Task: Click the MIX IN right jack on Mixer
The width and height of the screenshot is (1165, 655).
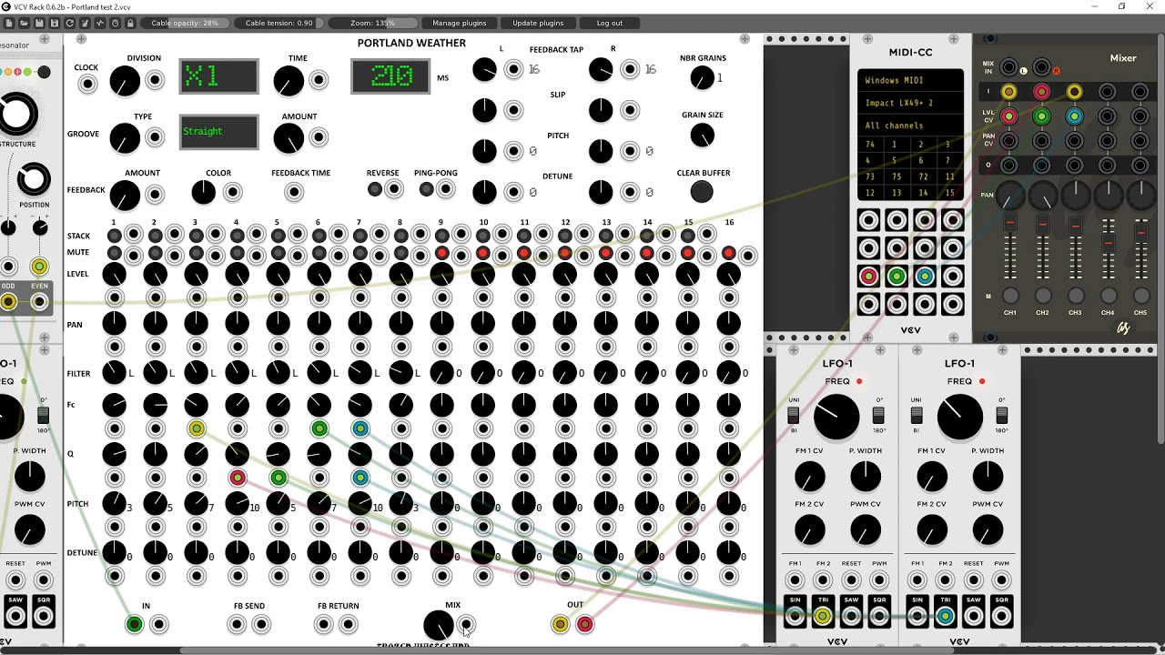Action: pyautogui.click(x=1042, y=68)
